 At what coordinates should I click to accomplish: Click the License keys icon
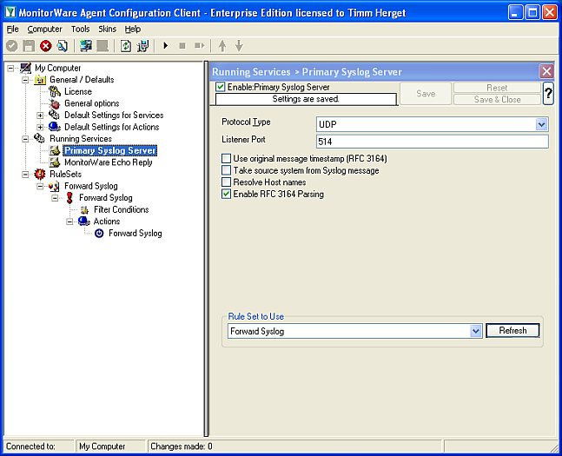(55, 91)
